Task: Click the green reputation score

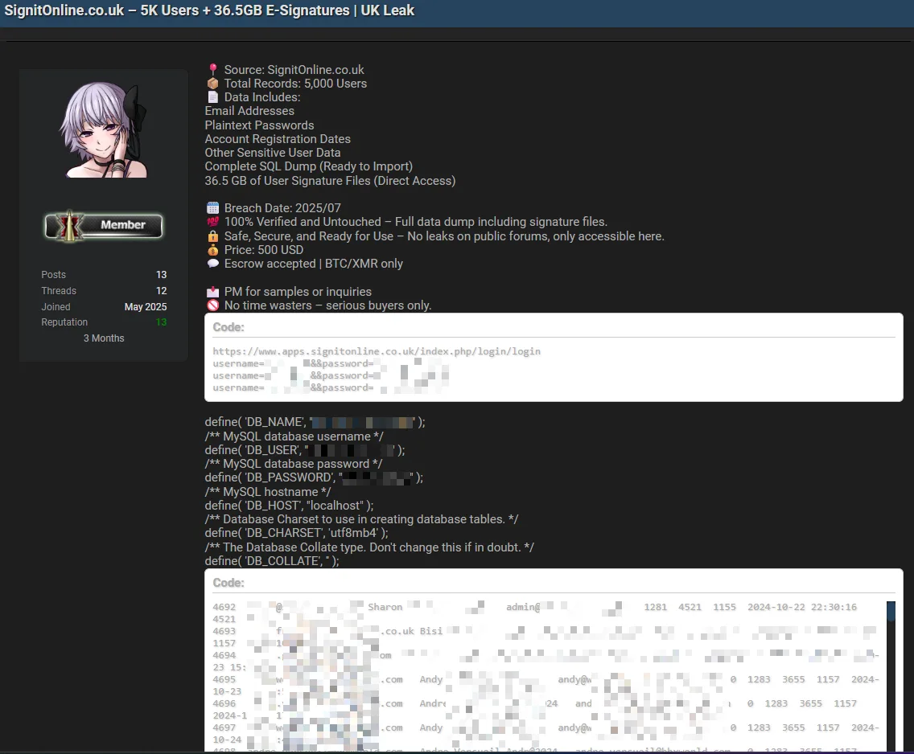Action: coord(161,322)
